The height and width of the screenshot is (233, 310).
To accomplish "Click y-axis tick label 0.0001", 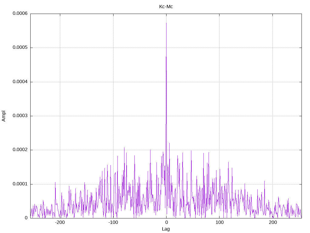I will coord(20,184).
